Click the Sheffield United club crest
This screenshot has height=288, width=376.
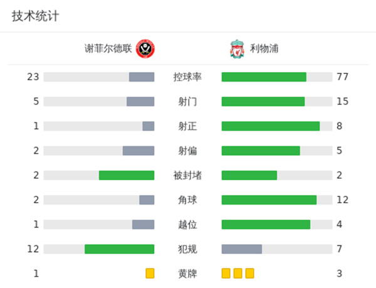click(145, 48)
